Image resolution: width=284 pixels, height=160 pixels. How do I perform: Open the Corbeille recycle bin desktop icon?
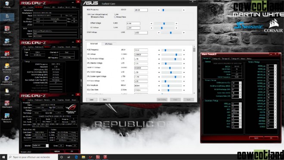[7, 5]
